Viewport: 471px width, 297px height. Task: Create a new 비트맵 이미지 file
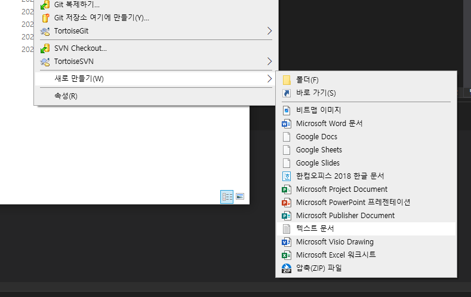point(366,111)
